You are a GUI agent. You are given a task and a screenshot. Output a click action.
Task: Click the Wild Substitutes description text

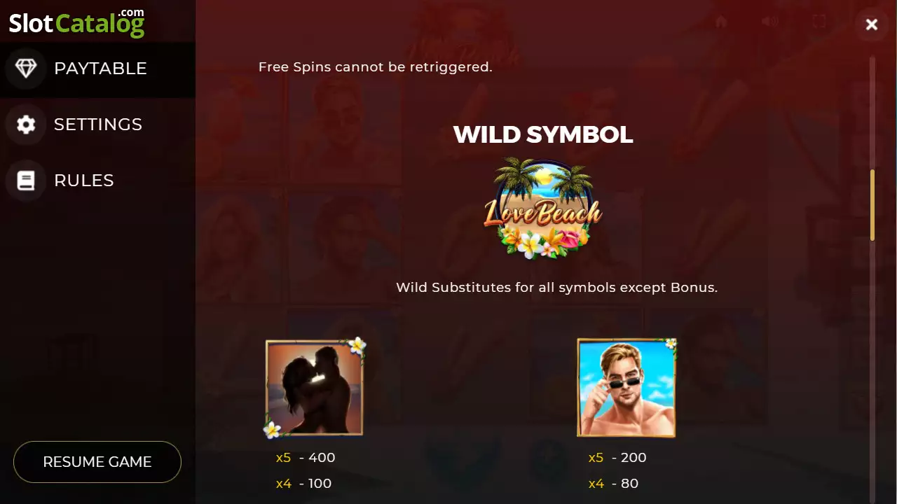tap(557, 287)
